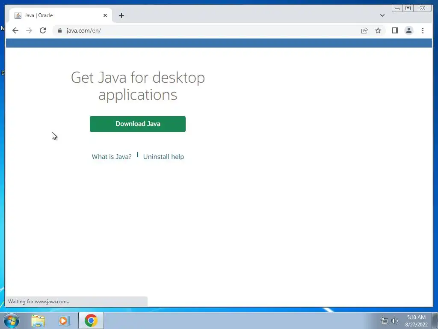438x329 pixels.
Task: Open the network tray icon
Action: coord(385,321)
